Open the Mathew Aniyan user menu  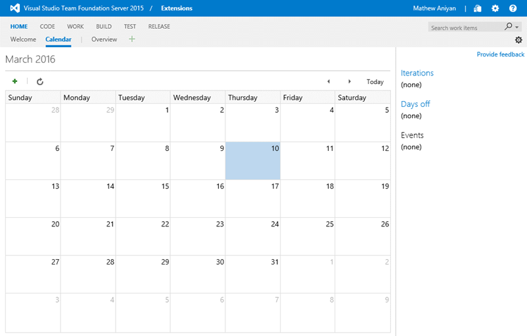[x=434, y=9]
